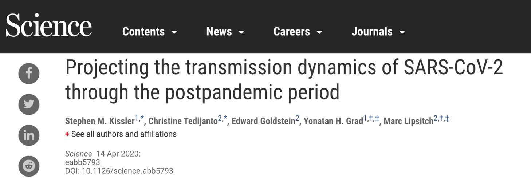This screenshot has height=182, width=531.
Task: Share article on Reddit
Action: pyautogui.click(x=29, y=166)
